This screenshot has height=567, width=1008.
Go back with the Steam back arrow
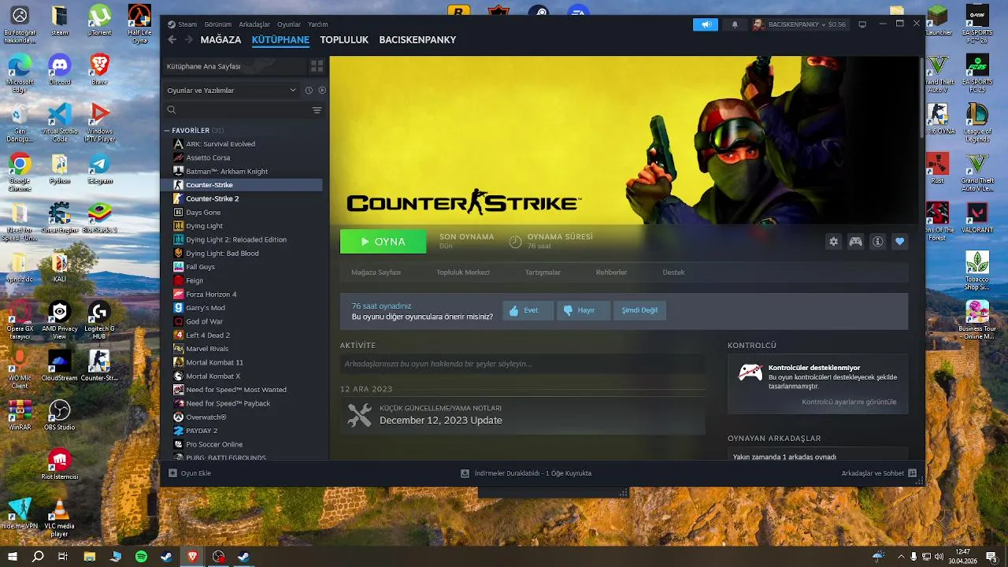[172, 39]
